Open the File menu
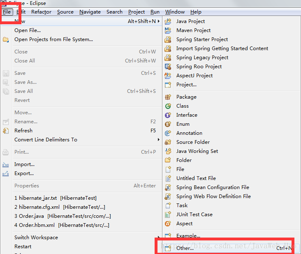The height and width of the screenshot is (254, 301). [7, 12]
